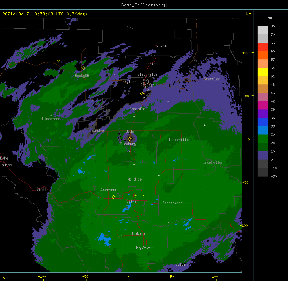The image size is (288, 281).
Task: Pick the bright yellow swatch in dBZ legend
Action: (263, 72)
